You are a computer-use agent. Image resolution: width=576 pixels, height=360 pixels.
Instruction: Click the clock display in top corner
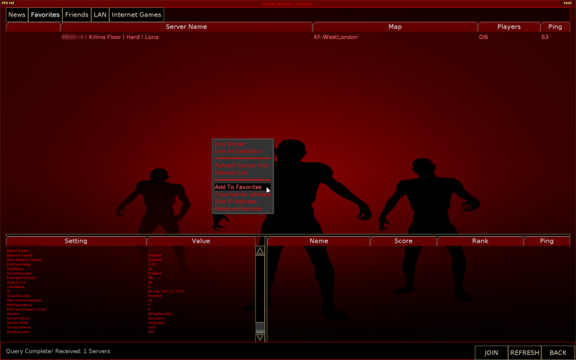coord(567,3)
